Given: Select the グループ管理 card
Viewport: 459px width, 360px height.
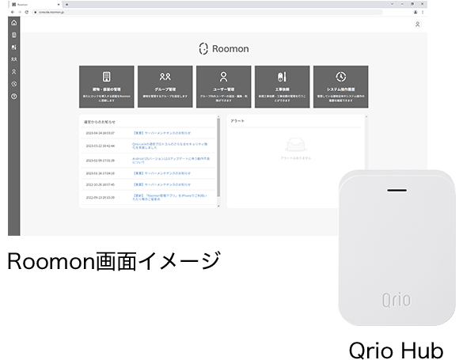Looking at the screenshot, I should click(165, 86).
